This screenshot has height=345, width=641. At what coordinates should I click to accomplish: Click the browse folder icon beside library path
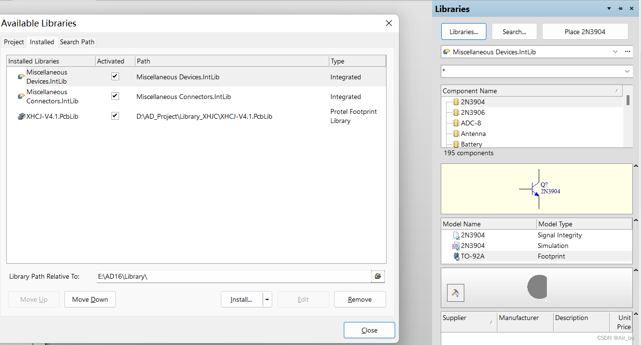(378, 276)
